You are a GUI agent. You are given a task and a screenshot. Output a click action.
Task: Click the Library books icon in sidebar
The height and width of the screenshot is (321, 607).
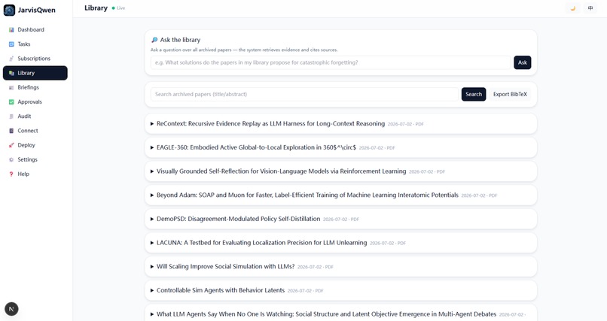tap(11, 73)
